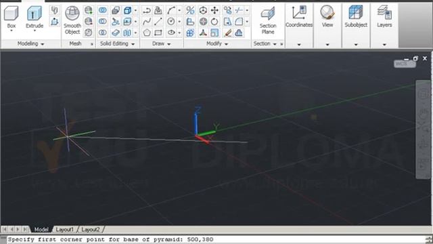This screenshot has width=433, height=244.
Task: Click the Smooth More mesh icon
Action: [x=89, y=11]
